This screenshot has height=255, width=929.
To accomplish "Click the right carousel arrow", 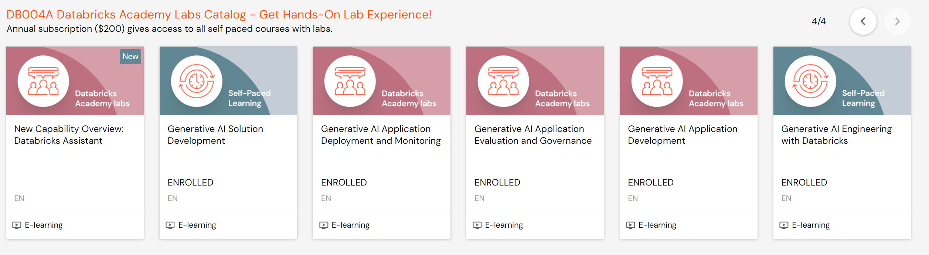I will tap(898, 21).
